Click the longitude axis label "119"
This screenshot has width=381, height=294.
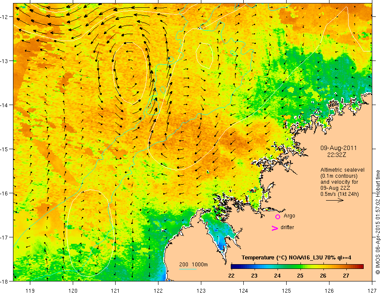30,291
